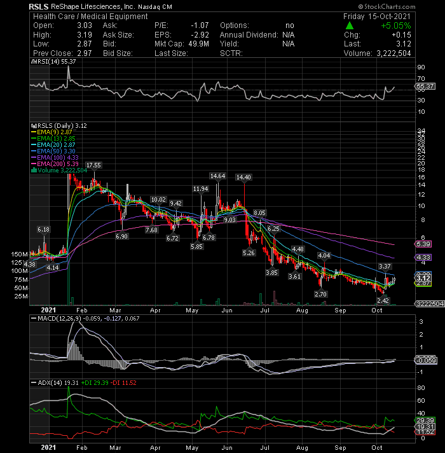Click the 14.40 price peak label
This screenshot has width=445, height=453.
coord(243,178)
